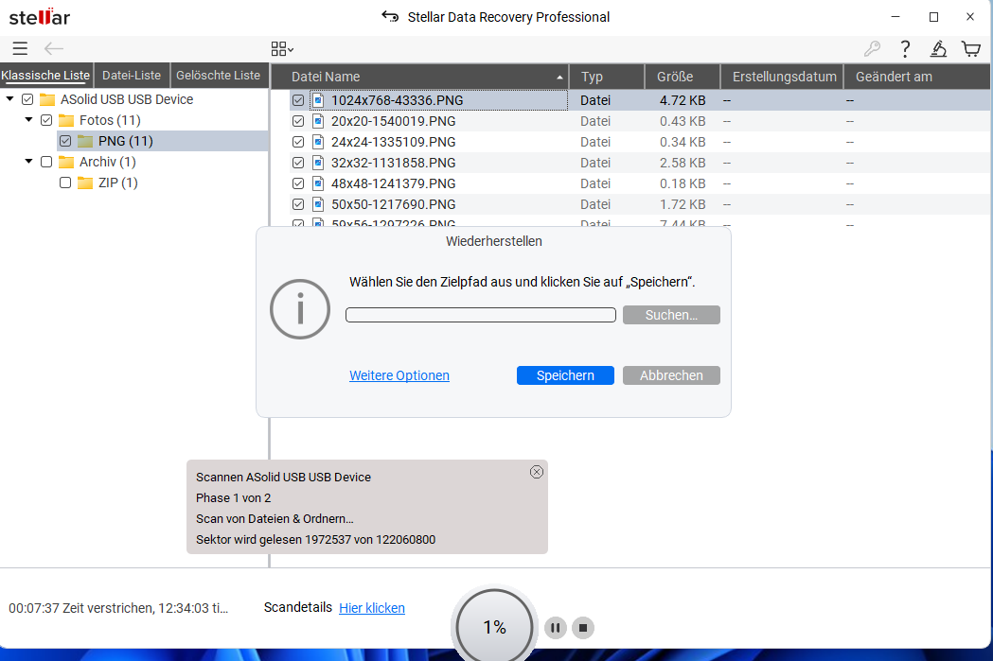
Task: Open help question mark icon
Action: click(905, 49)
